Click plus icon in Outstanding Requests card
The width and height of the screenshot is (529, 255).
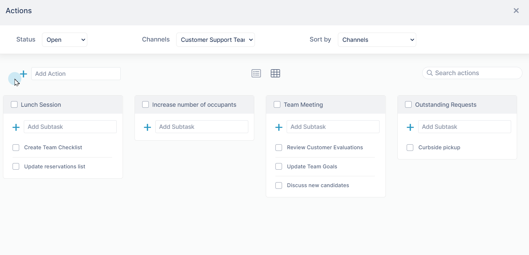tap(410, 127)
